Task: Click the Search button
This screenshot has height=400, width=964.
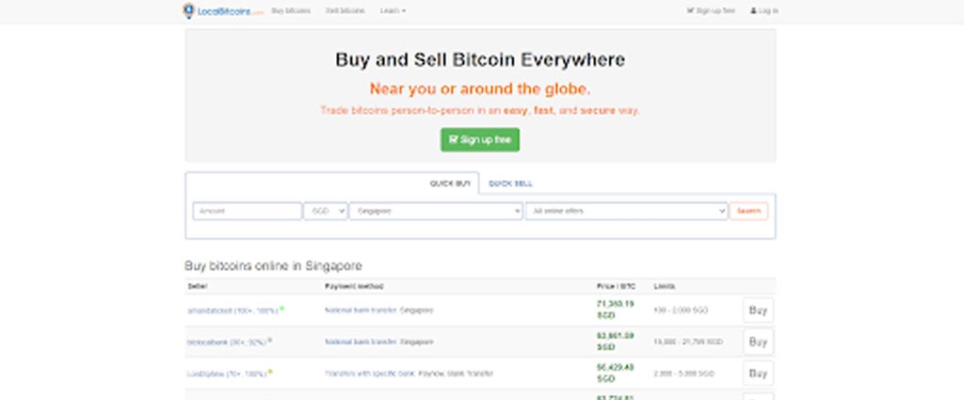Action: tap(748, 211)
